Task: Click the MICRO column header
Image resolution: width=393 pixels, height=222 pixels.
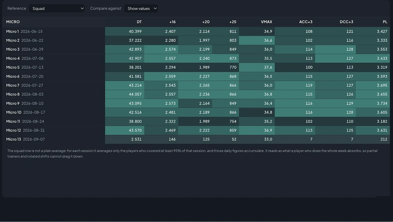Action: pyautogui.click(x=13, y=22)
